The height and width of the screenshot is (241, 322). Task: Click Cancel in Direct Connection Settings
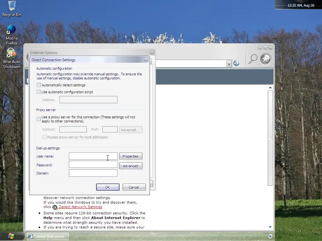point(134,187)
